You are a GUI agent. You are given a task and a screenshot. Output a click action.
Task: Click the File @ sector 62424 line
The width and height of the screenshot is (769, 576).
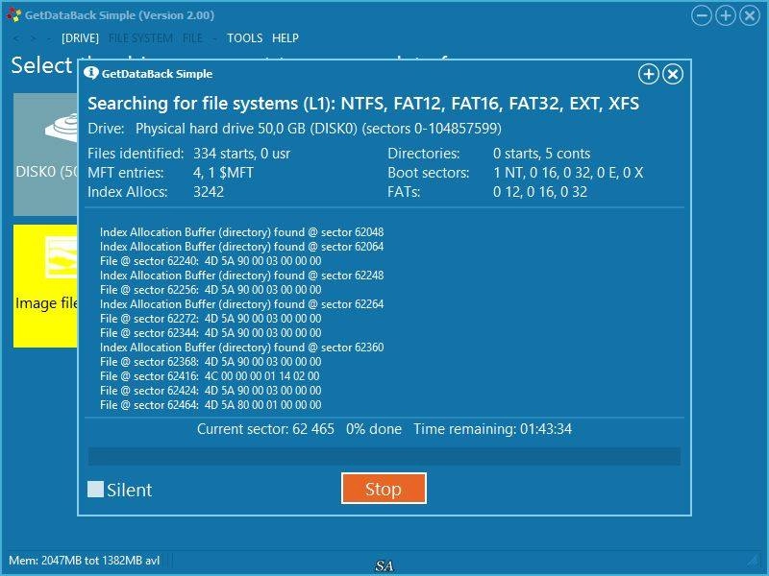[211, 391]
